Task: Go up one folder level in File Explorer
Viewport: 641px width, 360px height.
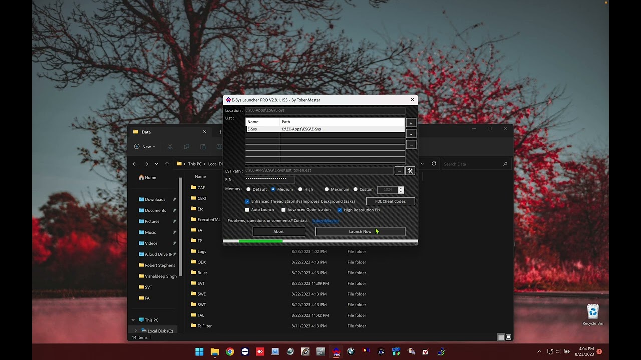Action: point(167,164)
